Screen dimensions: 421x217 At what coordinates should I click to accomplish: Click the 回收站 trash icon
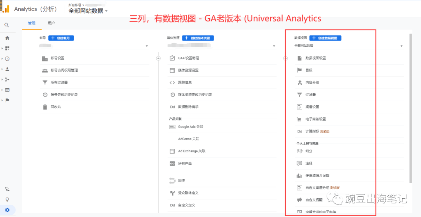pyautogui.click(x=45, y=107)
